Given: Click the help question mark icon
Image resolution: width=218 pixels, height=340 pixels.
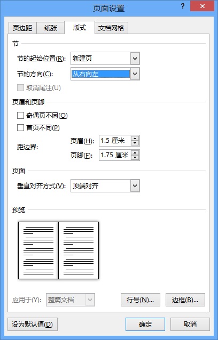Looking at the screenshot, I should coord(183,6).
